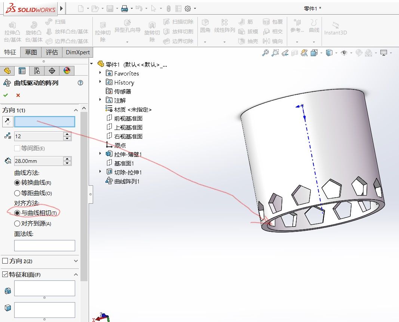The height and width of the screenshot is (322, 399).
Task: Open the Options gear icon
Action: tap(188, 9)
